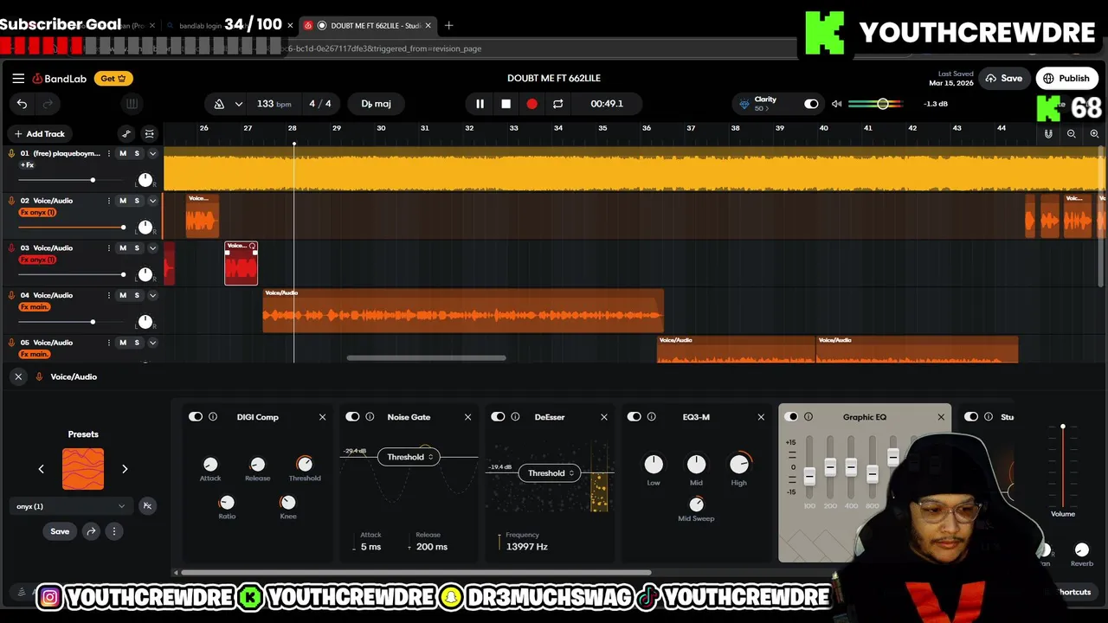This screenshot has width=1108, height=623.
Task: Disable the EQ3-M effect switch
Action: pyautogui.click(x=635, y=417)
